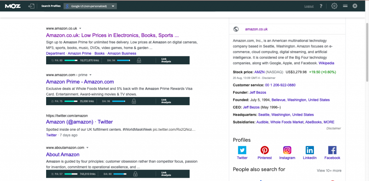Open the LinkedIn profile icon
Screen dimensions: 369x181
click(x=310, y=150)
